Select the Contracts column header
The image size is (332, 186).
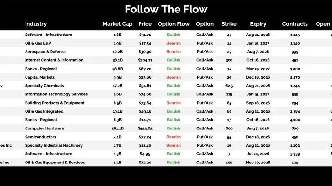click(295, 24)
